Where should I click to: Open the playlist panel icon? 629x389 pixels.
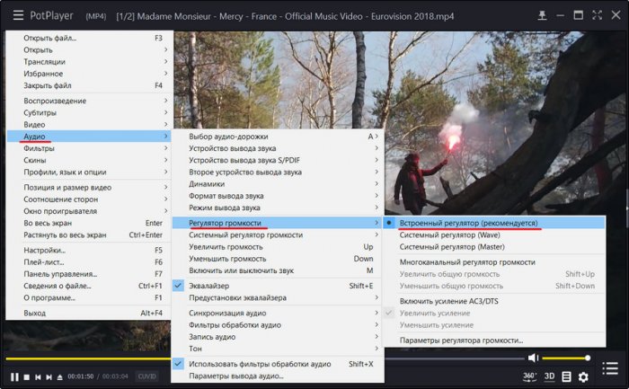566,376
